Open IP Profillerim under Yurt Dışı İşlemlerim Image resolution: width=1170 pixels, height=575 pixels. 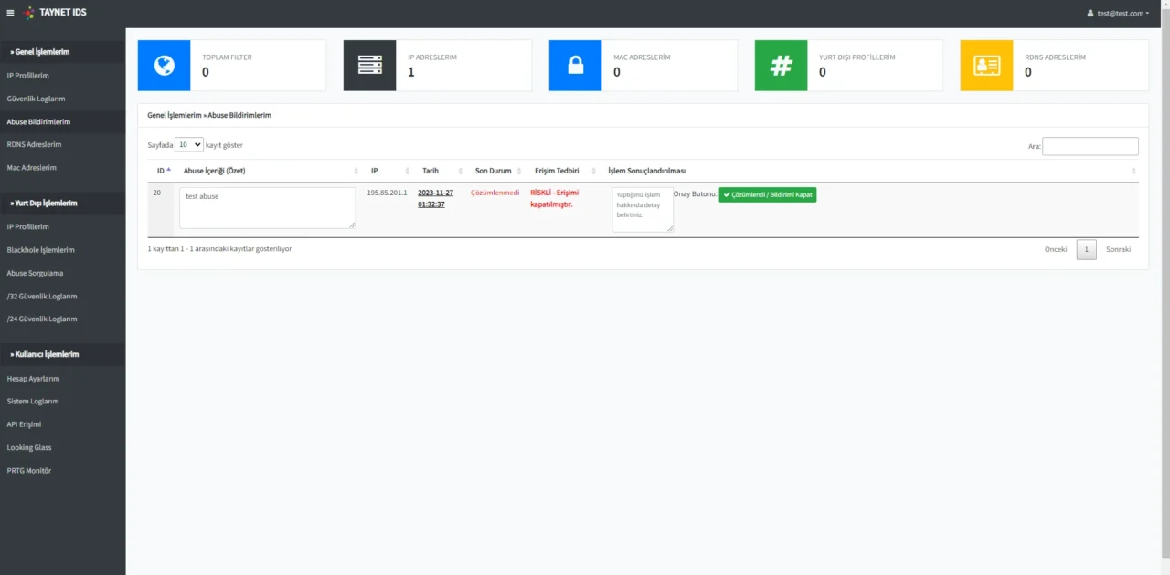pos(28,226)
